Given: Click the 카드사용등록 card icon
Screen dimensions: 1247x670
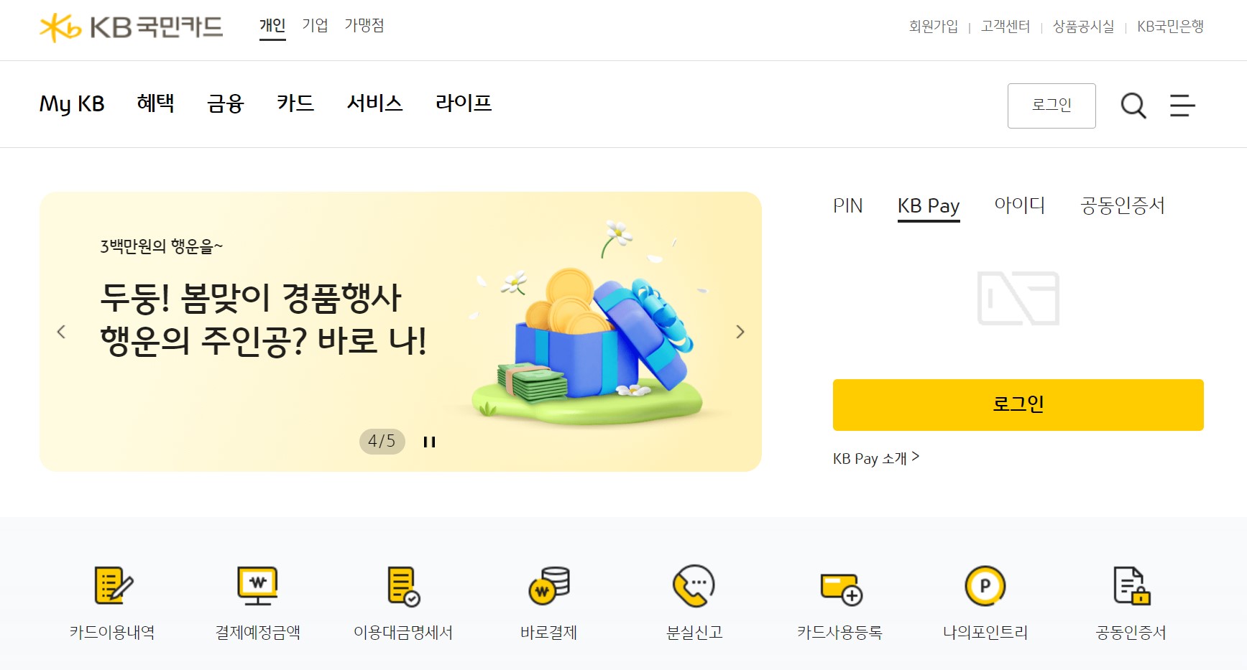Looking at the screenshot, I should click(x=841, y=588).
